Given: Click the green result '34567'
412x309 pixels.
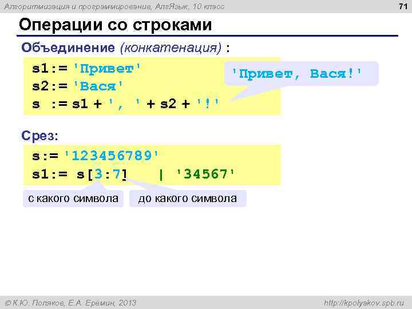Looking at the screenshot, I should pyautogui.click(x=205, y=174).
